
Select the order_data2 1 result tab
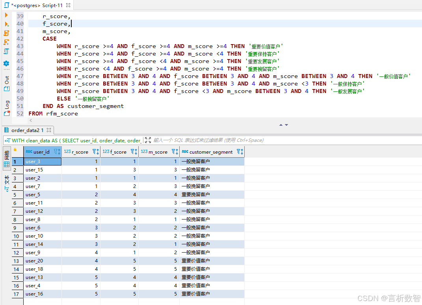pyautogui.click(x=28, y=130)
